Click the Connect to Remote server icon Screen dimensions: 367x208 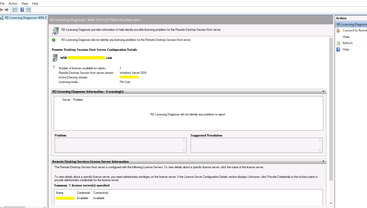coord(338,30)
